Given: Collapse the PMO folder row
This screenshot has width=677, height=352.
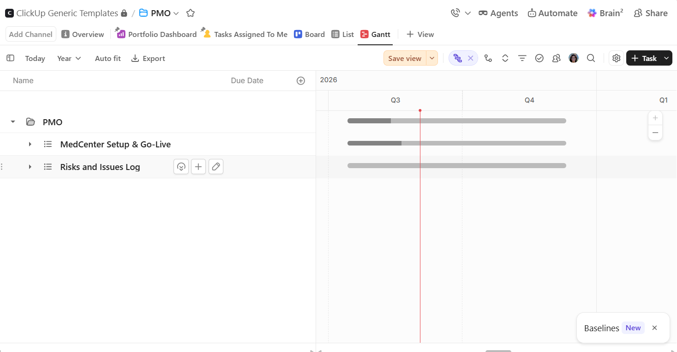Looking at the screenshot, I should point(13,122).
